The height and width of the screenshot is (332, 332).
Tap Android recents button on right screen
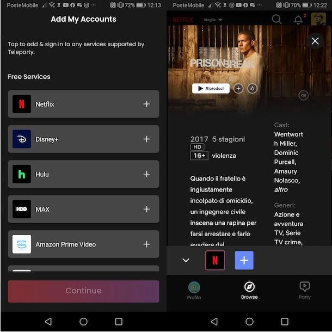[x=285, y=322]
